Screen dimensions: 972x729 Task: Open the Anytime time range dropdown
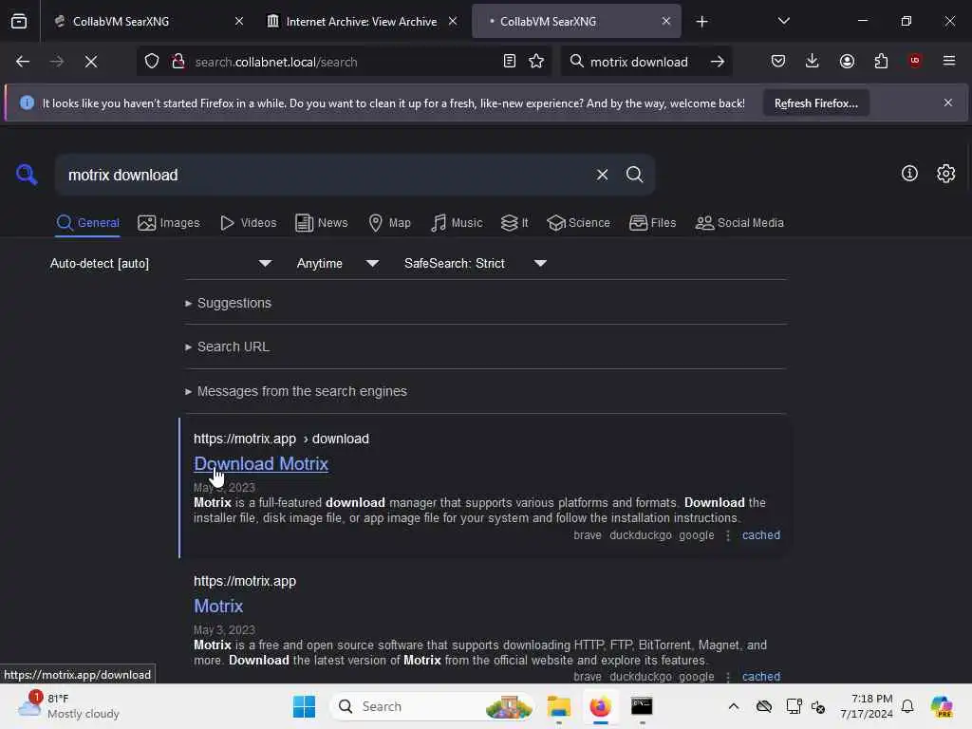pyautogui.click(x=337, y=264)
